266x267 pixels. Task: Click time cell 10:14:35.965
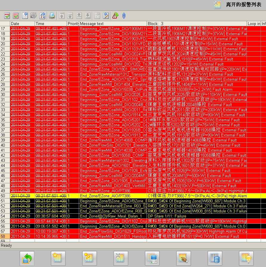pyautogui.click(x=51, y=236)
